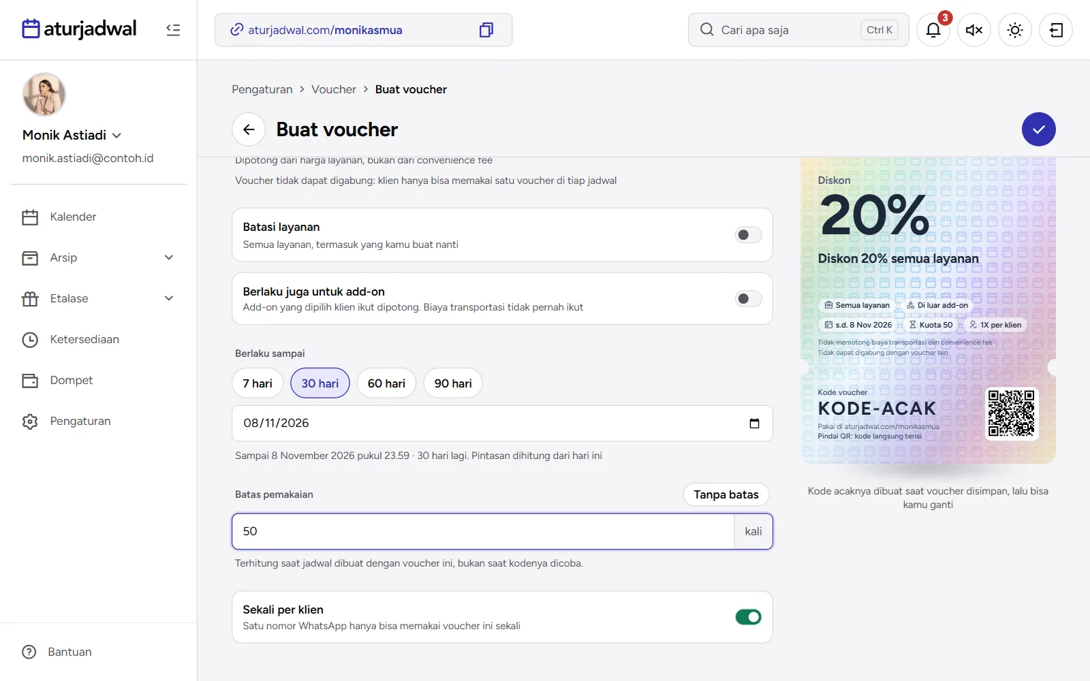Click the "s.d. 8 Nov 2026" chip
Image resolution: width=1090 pixels, height=681 pixels.
pos(858,325)
